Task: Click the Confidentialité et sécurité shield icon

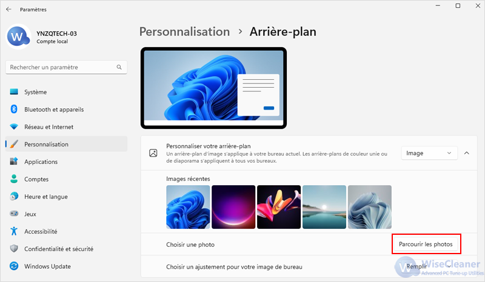Action: [14, 248]
